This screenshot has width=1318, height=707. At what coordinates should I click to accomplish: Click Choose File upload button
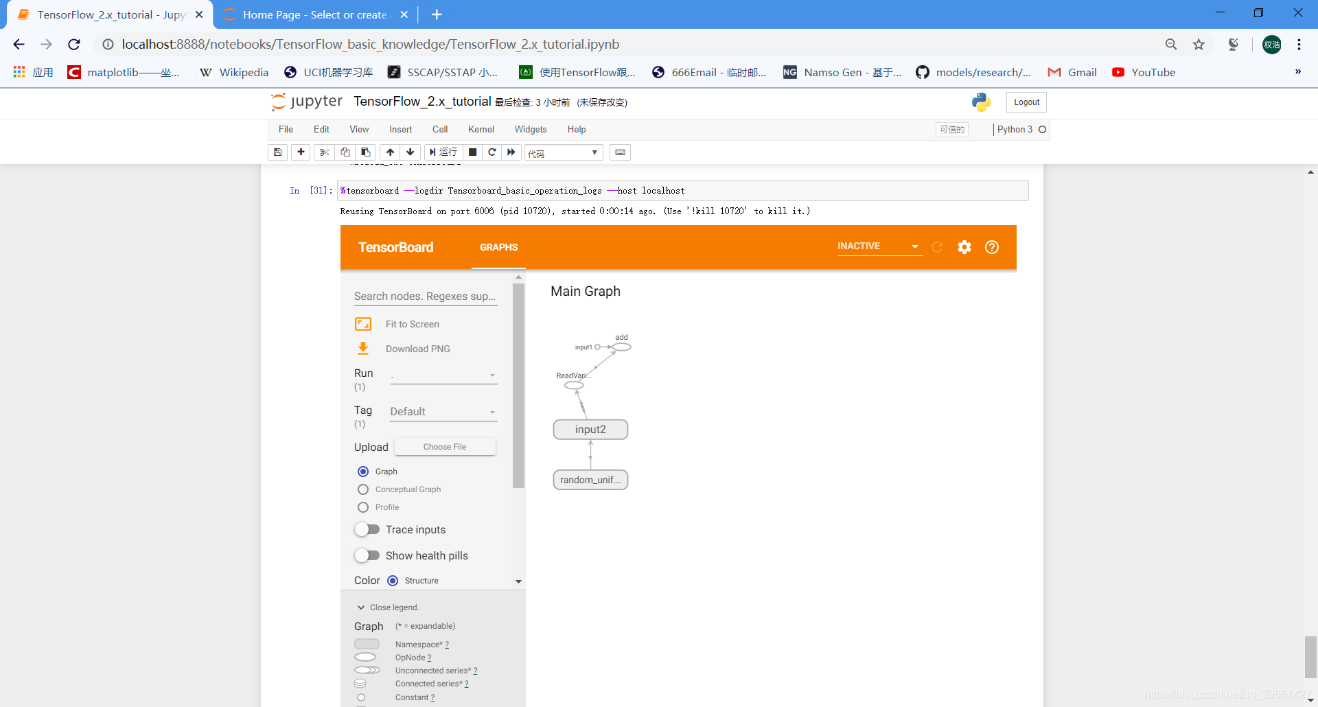445,447
